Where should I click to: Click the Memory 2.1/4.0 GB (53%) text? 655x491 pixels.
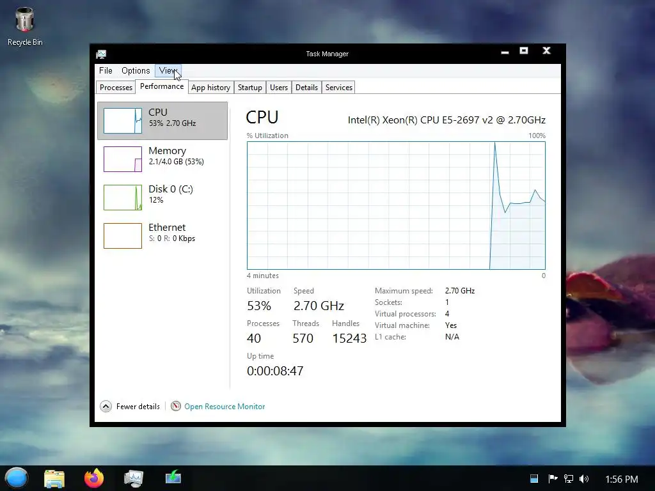click(177, 162)
